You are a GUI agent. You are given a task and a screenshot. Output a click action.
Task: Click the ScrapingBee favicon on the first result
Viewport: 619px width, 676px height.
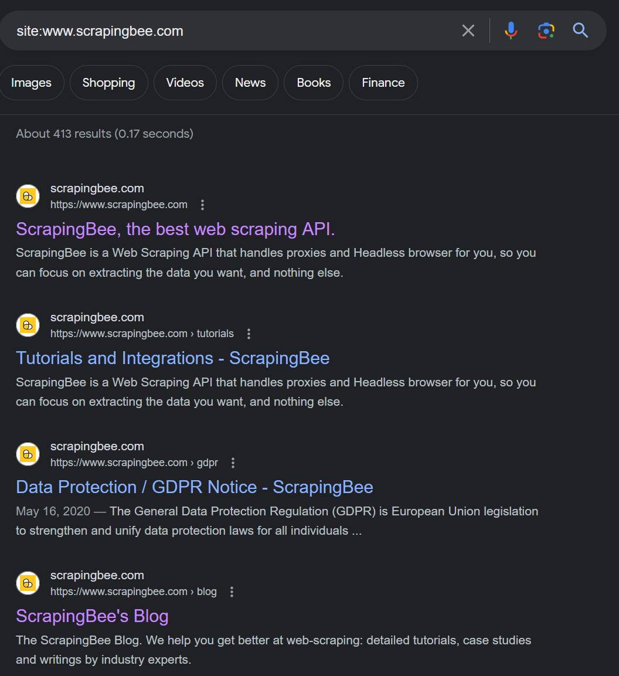tap(28, 196)
